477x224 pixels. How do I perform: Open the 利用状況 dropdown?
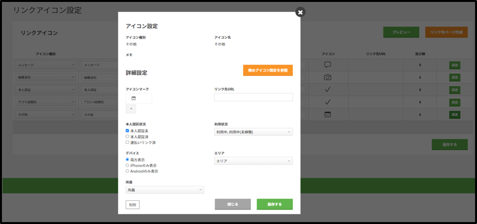(x=253, y=132)
